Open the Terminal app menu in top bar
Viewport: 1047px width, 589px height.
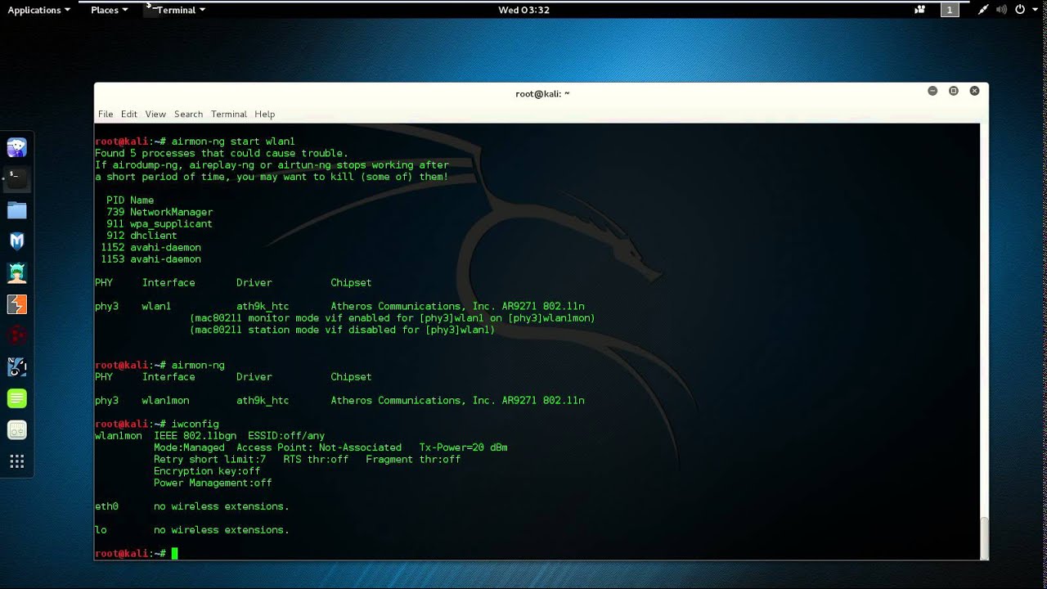point(176,10)
